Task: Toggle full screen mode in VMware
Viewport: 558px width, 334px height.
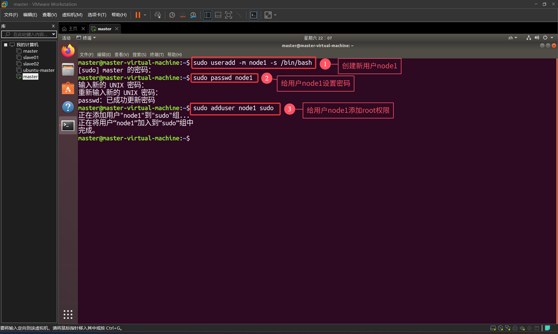Action: point(268,15)
